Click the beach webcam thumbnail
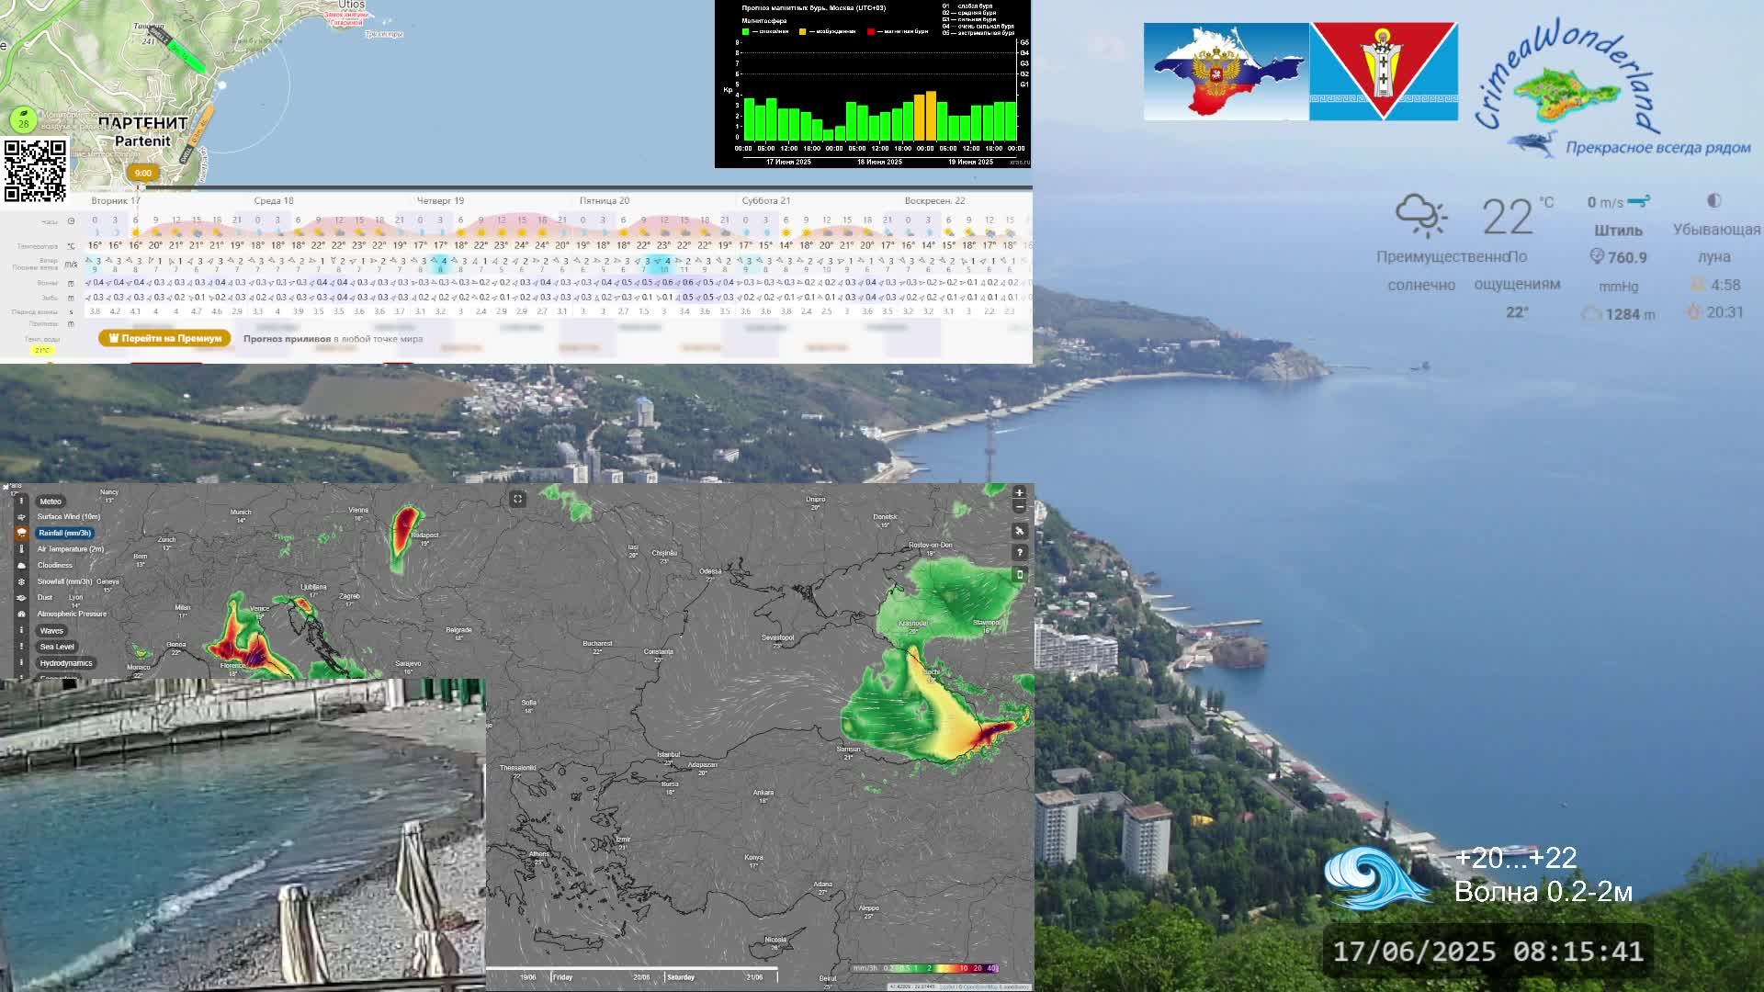This screenshot has height=992, width=1764. [243, 834]
